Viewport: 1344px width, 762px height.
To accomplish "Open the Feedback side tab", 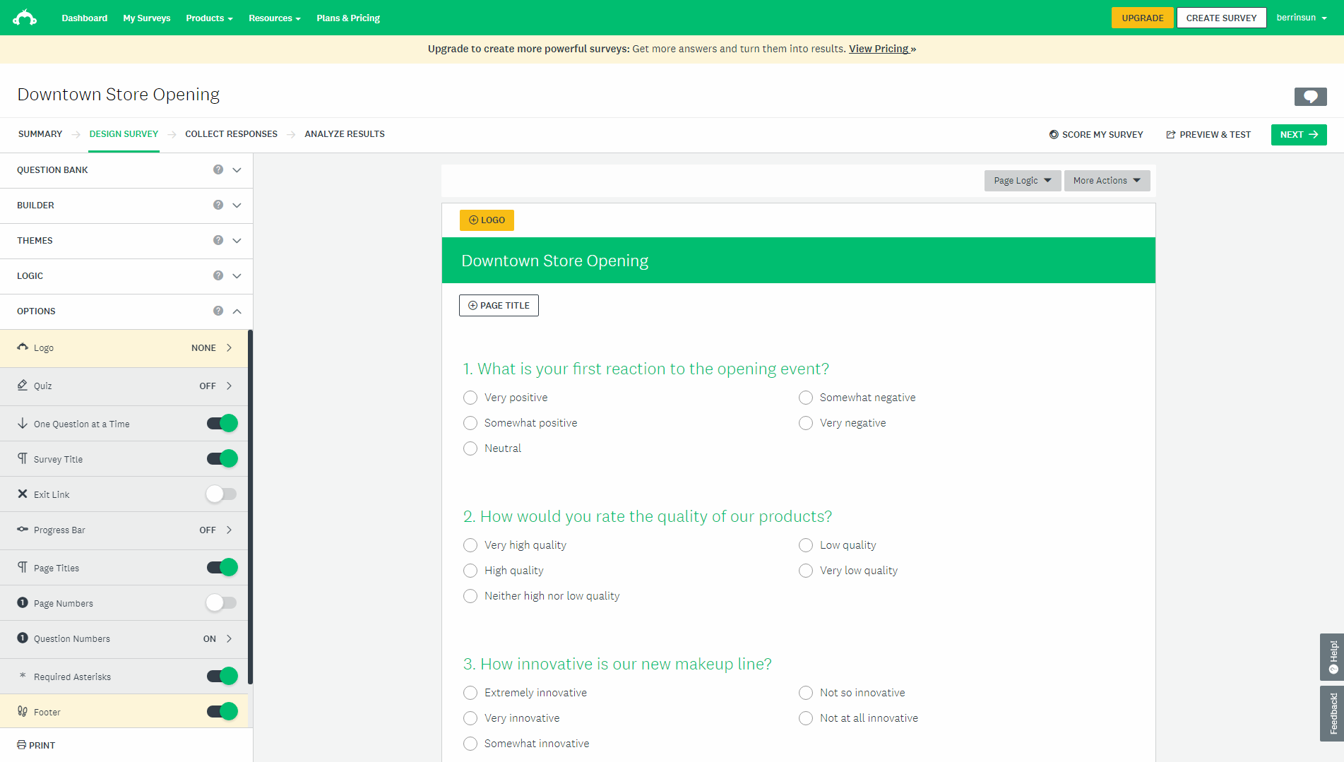I will coord(1332,713).
